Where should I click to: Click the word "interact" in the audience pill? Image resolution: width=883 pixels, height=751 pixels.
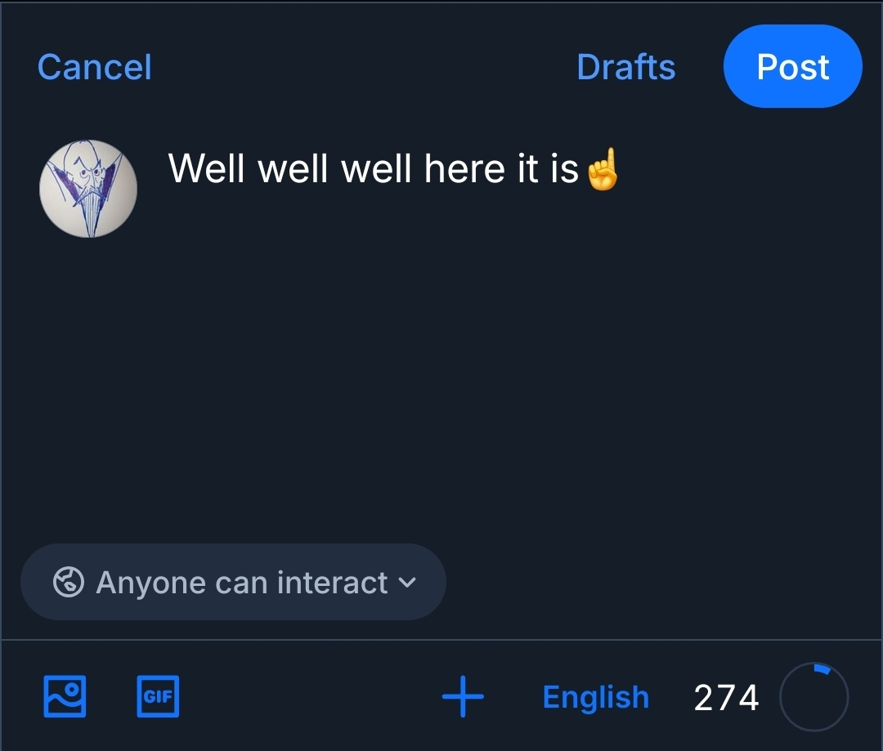click(x=332, y=583)
